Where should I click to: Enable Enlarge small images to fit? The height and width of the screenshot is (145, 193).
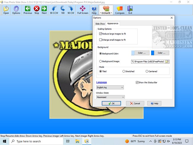[x=100, y=40]
